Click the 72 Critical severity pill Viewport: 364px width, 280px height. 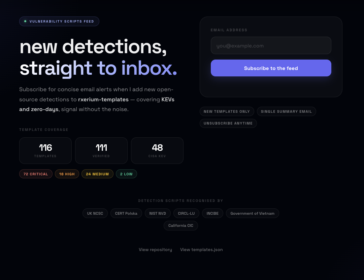pyautogui.click(x=36, y=174)
